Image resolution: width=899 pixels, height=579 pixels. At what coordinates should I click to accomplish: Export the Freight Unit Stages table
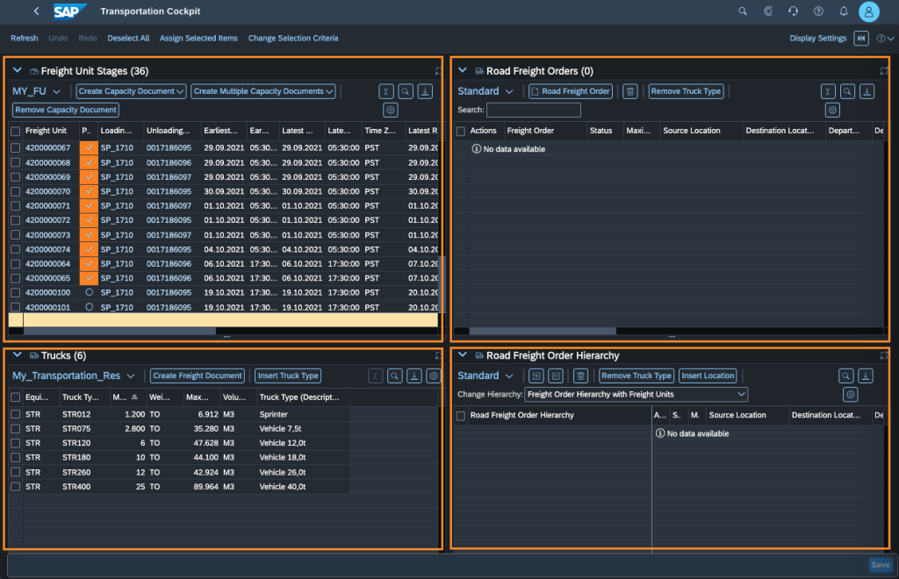[x=425, y=91]
